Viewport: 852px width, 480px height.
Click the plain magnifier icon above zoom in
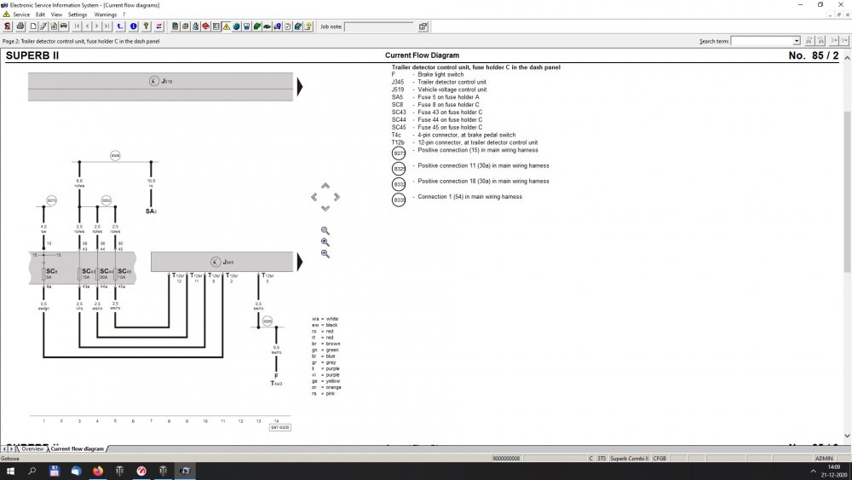tap(325, 231)
